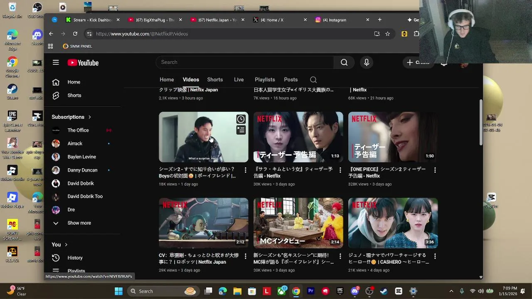Viewport: 532px width, 299px height.
Task: Add the Boys video to the queue
Action: [x=241, y=130]
